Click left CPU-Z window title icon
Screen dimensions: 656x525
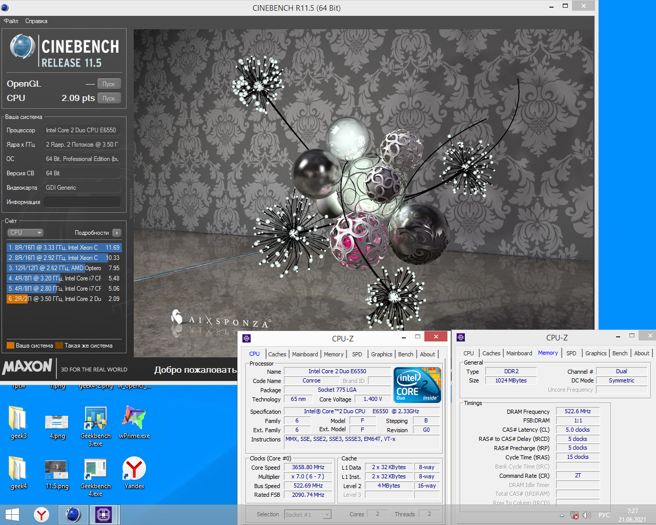(x=247, y=338)
